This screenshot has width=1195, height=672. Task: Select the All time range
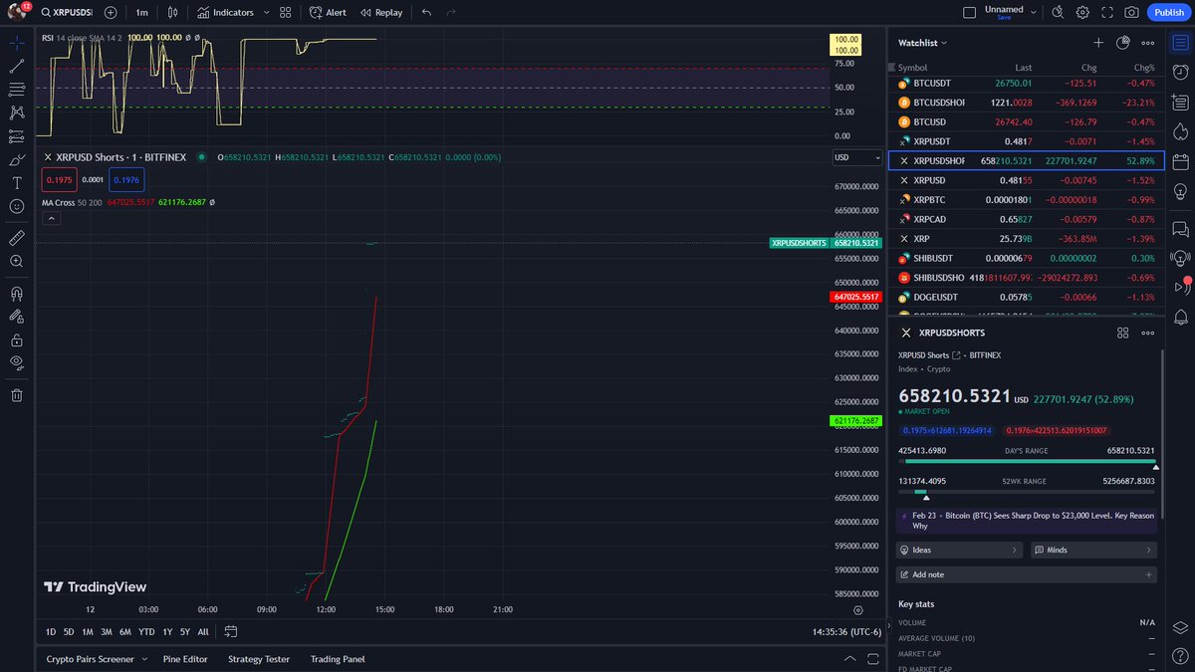203,631
